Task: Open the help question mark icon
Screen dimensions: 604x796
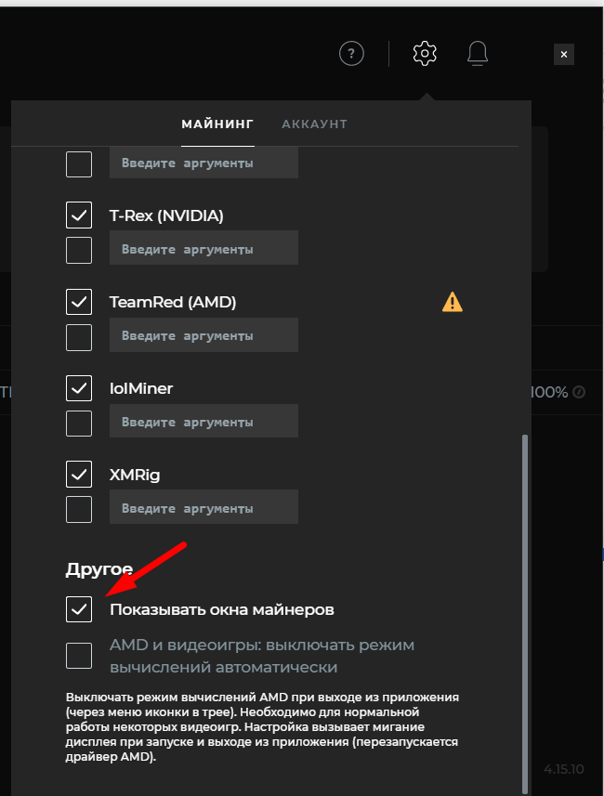Action: coord(351,54)
